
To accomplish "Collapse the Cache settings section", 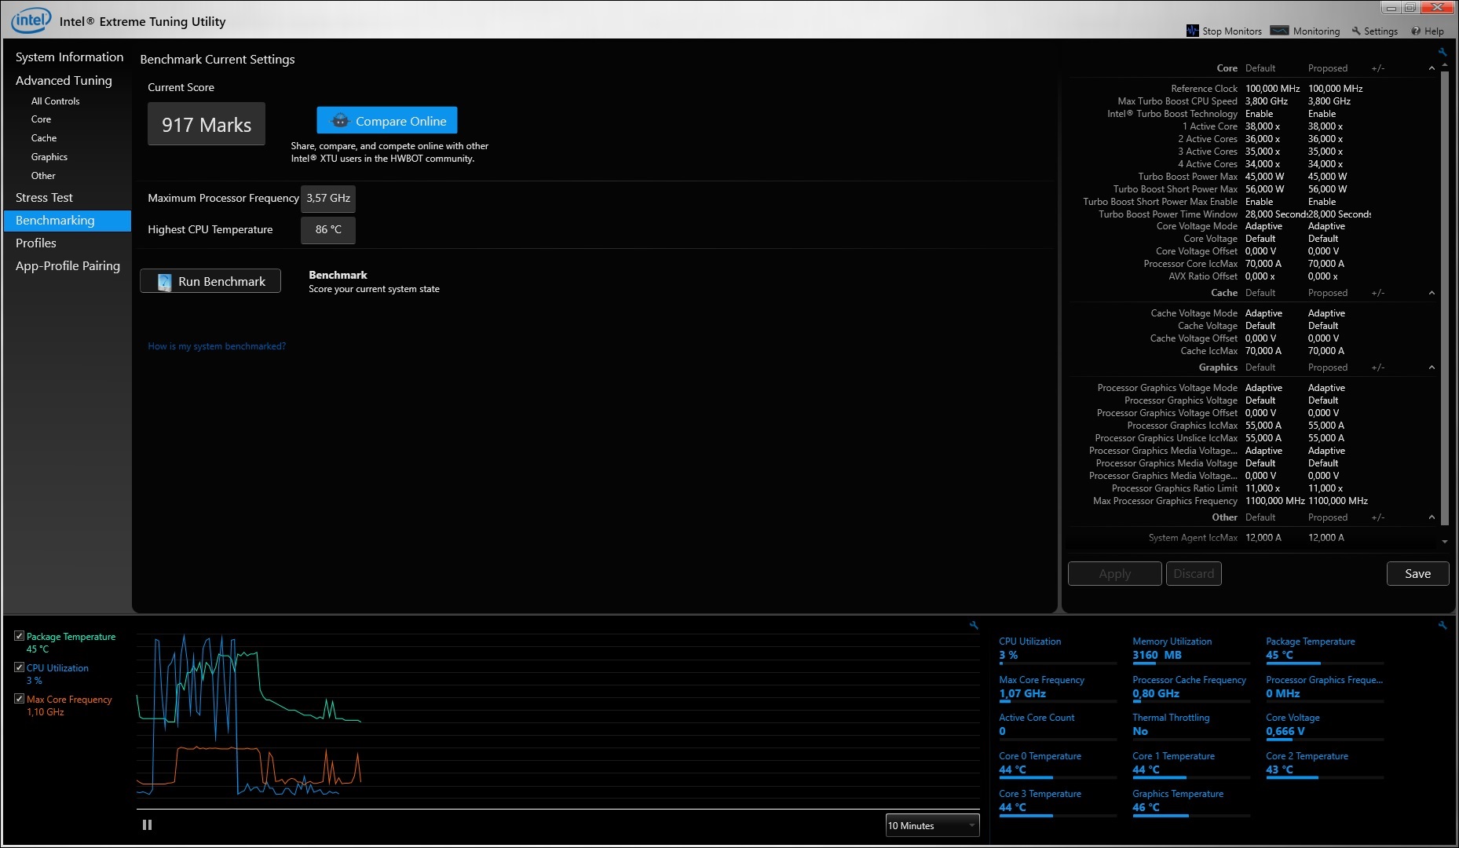I will pos(1432,293).
